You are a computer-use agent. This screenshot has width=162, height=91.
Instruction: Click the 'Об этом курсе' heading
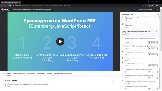pyautogui.click(x=10, y=81)
